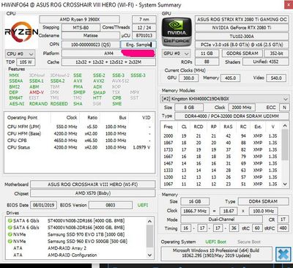The image size is (293, 268).
Task: Click green check icon beside Samsung 970 EVO
Action: pos(10,234)
